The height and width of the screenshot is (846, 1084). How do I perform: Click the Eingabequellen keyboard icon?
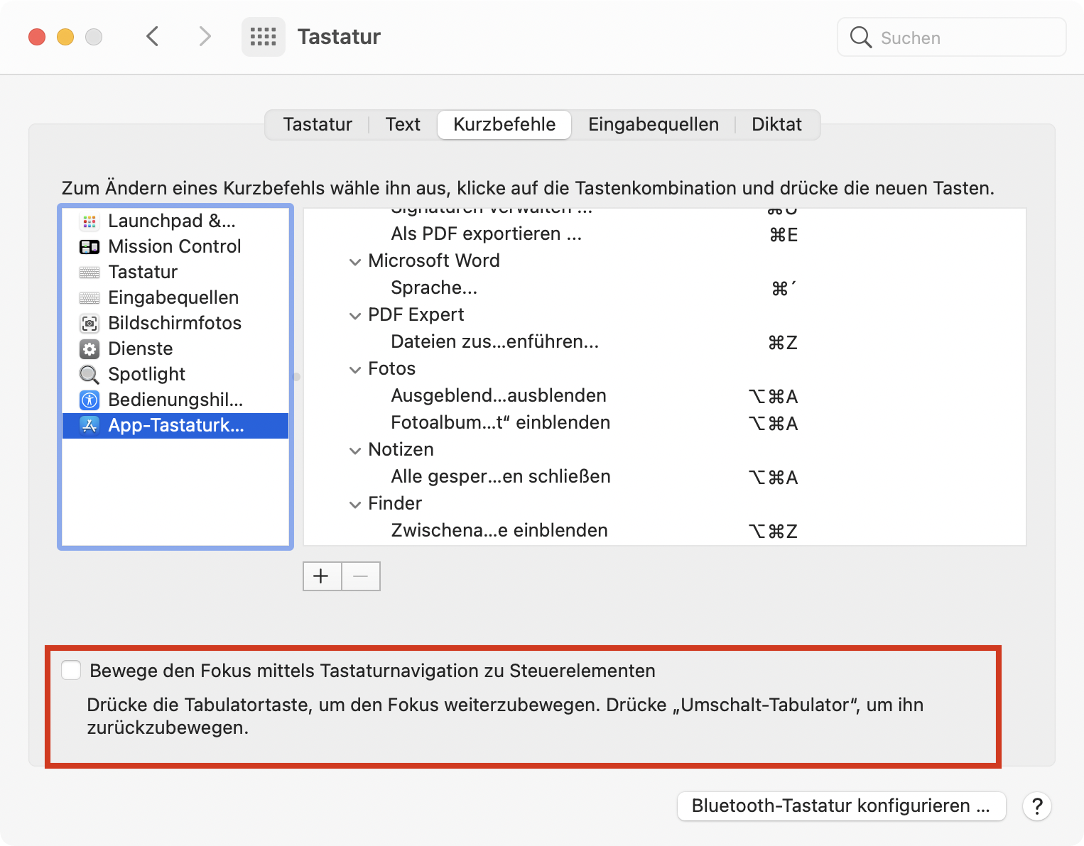click(90, 298)
